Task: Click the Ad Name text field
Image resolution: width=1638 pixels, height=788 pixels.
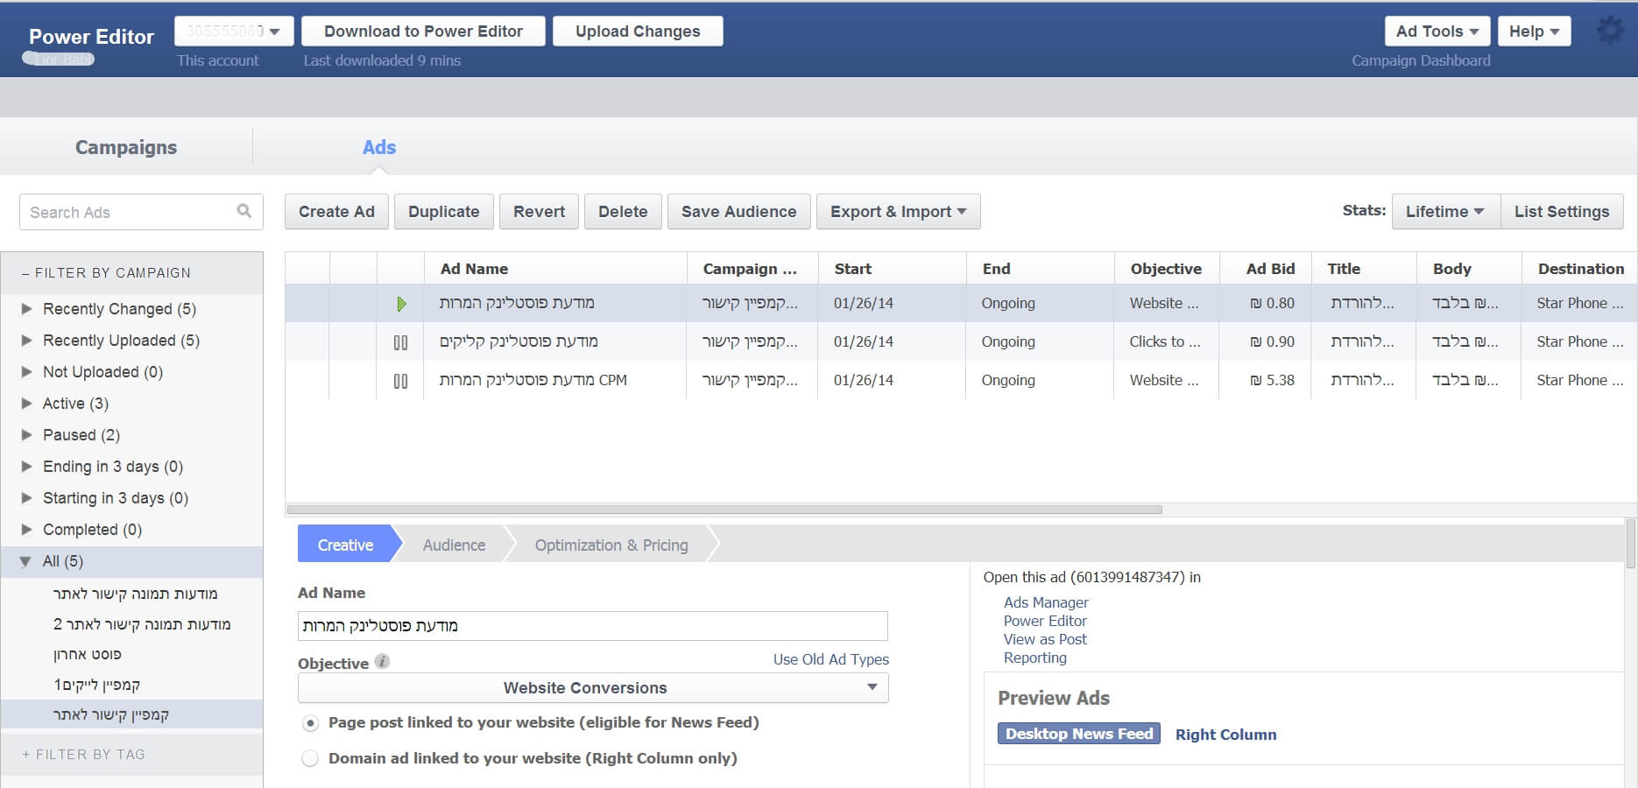Action: [x=592, y=626]
